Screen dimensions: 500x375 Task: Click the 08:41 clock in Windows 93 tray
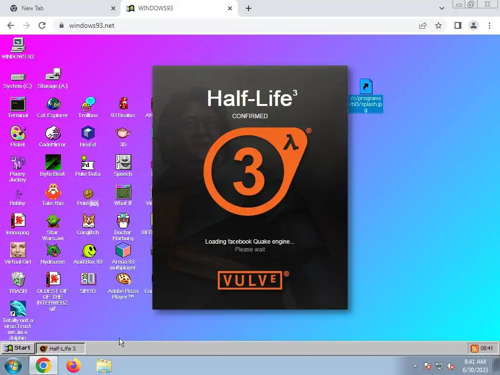pyautogui.click(x=487, y=348)
